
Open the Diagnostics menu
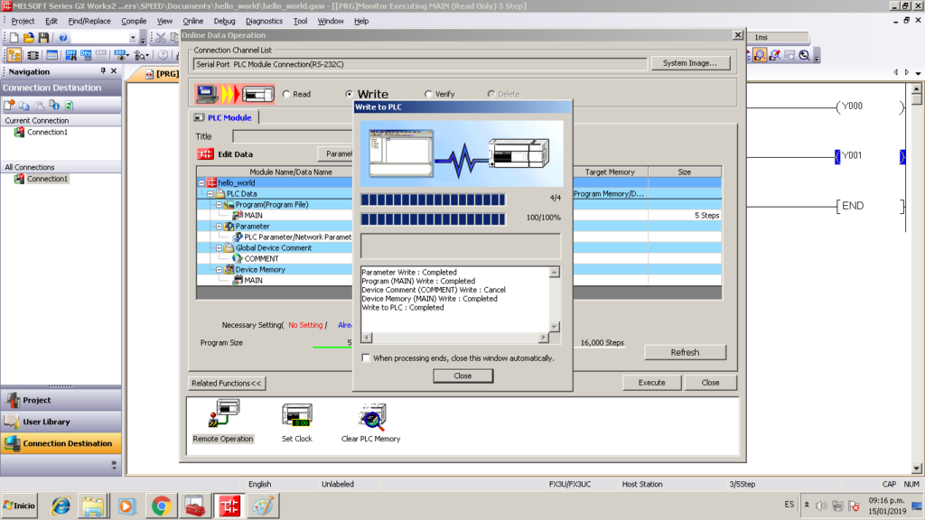[x=264, y=21]
